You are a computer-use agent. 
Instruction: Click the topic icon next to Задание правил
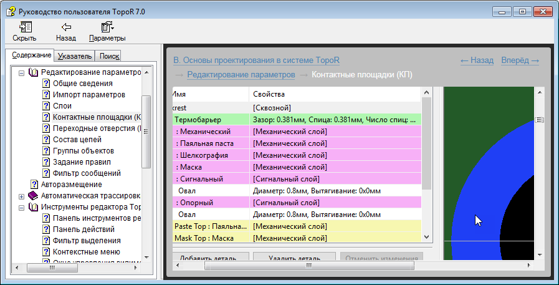pos(46,162)
